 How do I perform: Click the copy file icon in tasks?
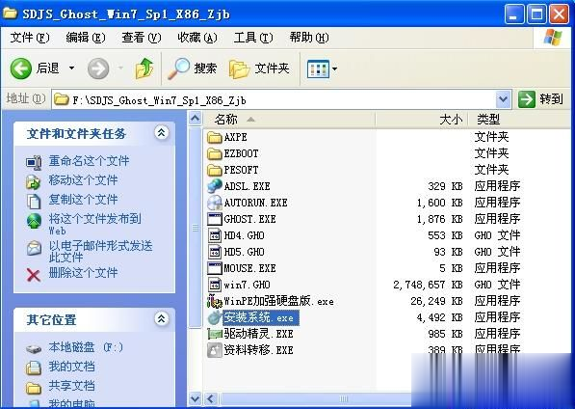[34, 202]
